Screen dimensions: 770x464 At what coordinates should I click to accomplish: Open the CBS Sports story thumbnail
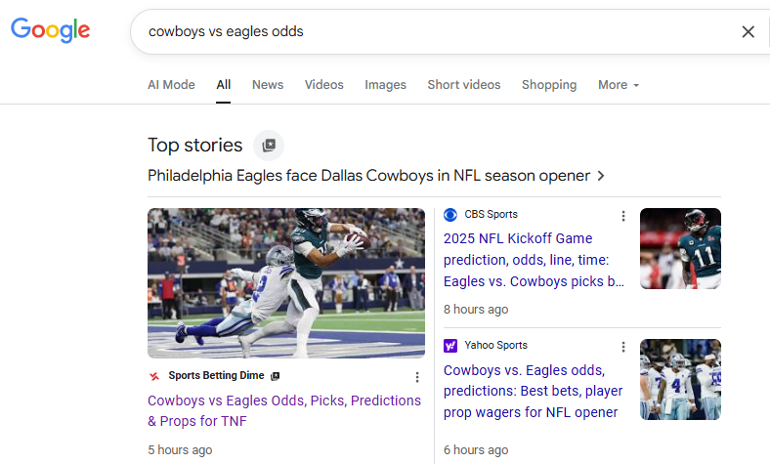[680, 248]
